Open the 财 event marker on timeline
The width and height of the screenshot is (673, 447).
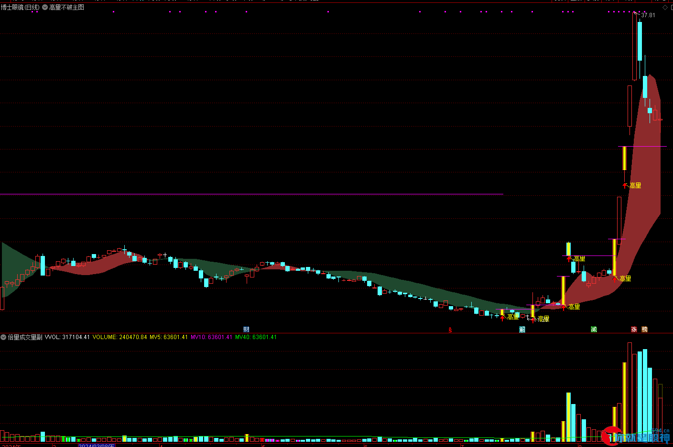(246, 330)
